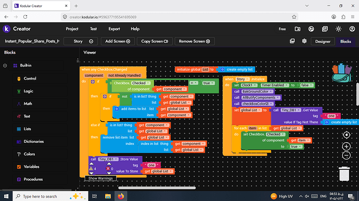Viewport: 359px width, 201px height.
Task: Click the Free plan button
Action: (282, 29)
